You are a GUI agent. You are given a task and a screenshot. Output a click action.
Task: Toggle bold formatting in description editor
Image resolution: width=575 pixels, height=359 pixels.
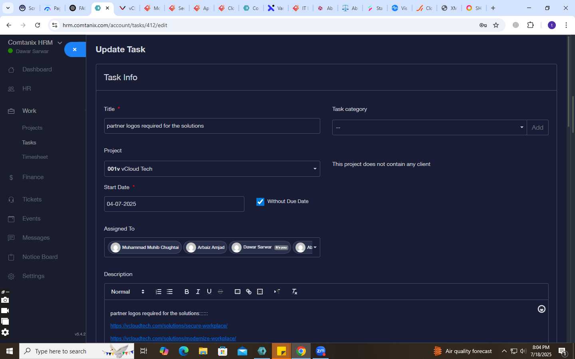pos(186,292)
